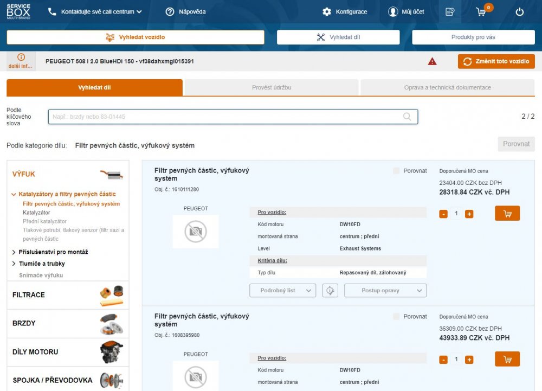
Task: Click the magnifier search icon
Action: click(407, 117)
